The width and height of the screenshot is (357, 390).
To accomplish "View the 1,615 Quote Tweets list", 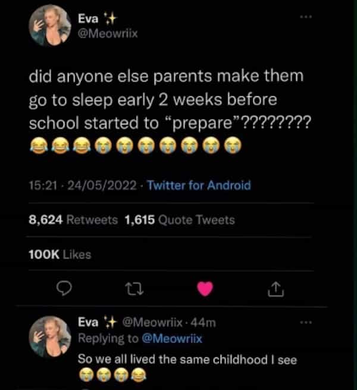I will tap(180, 220).
